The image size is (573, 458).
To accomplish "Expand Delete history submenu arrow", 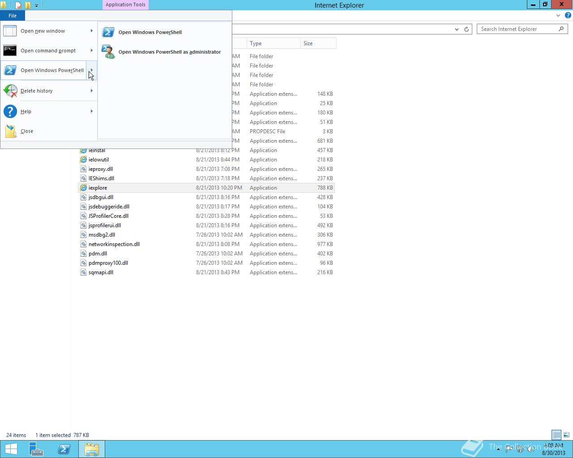I will pos(92,91).
